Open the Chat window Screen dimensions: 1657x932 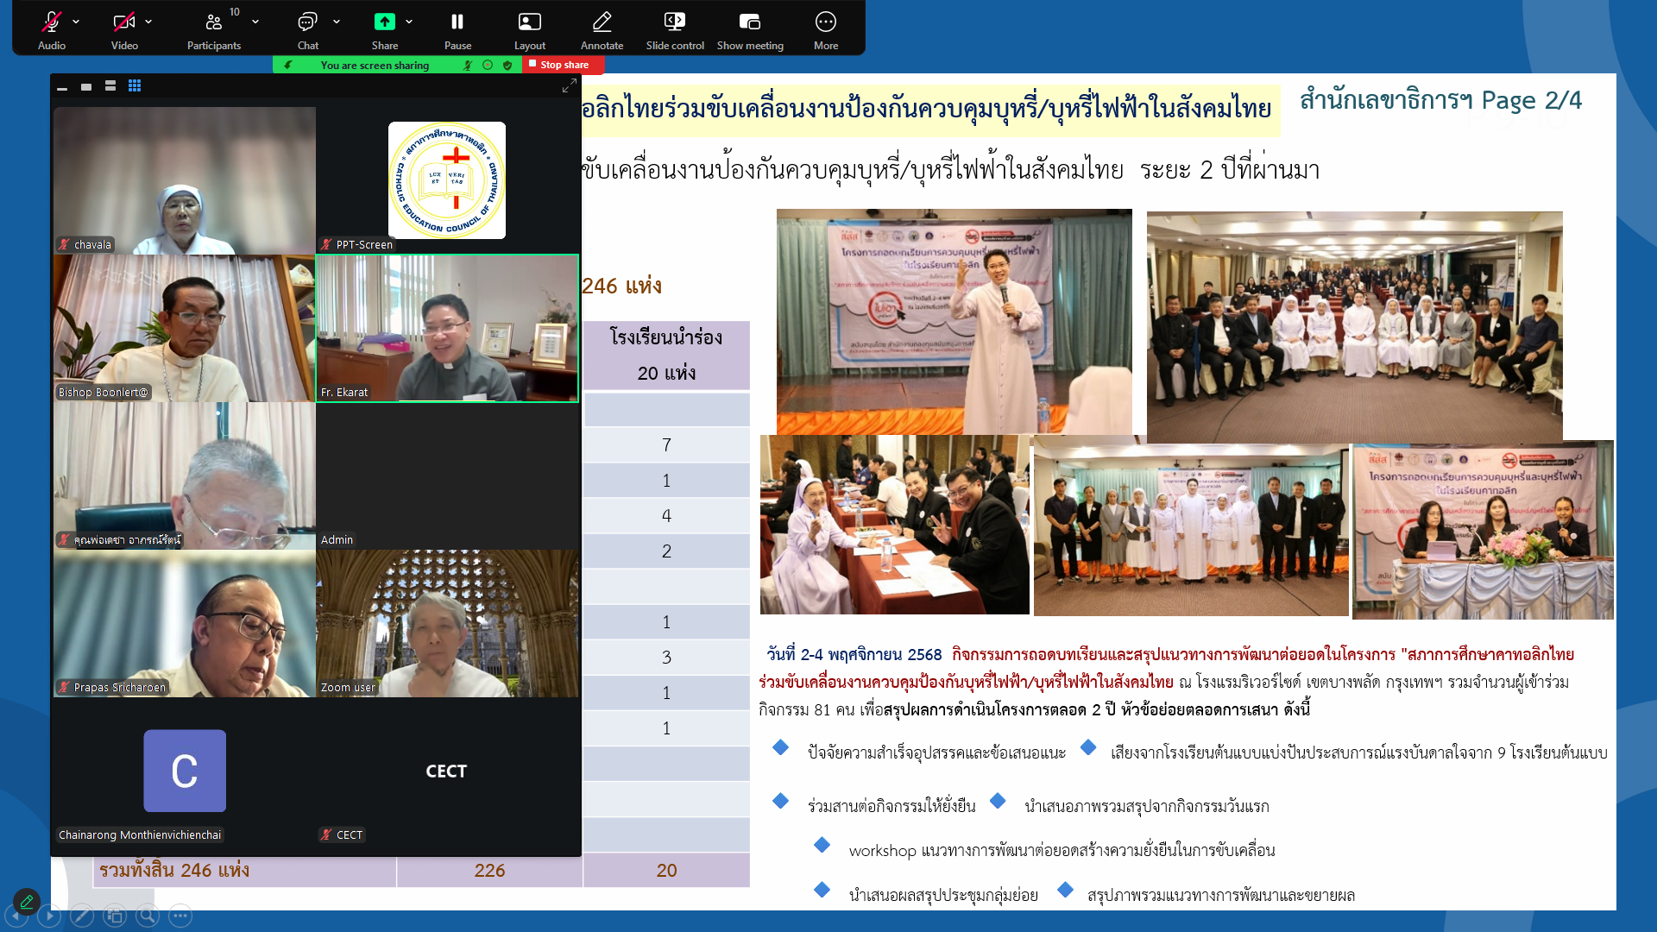(307, 23)
